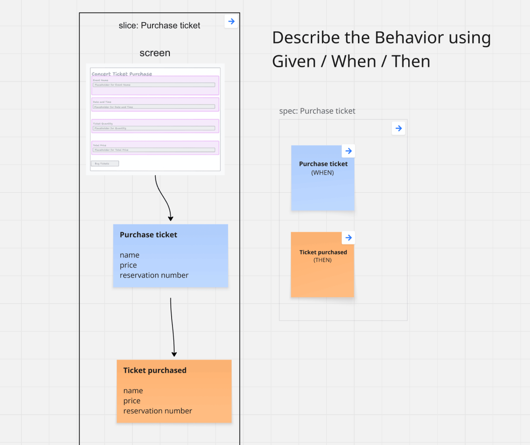Click the arrow icon on the spec frame
The height and width of the screenshot is (445, 530).
pos(398,128)
